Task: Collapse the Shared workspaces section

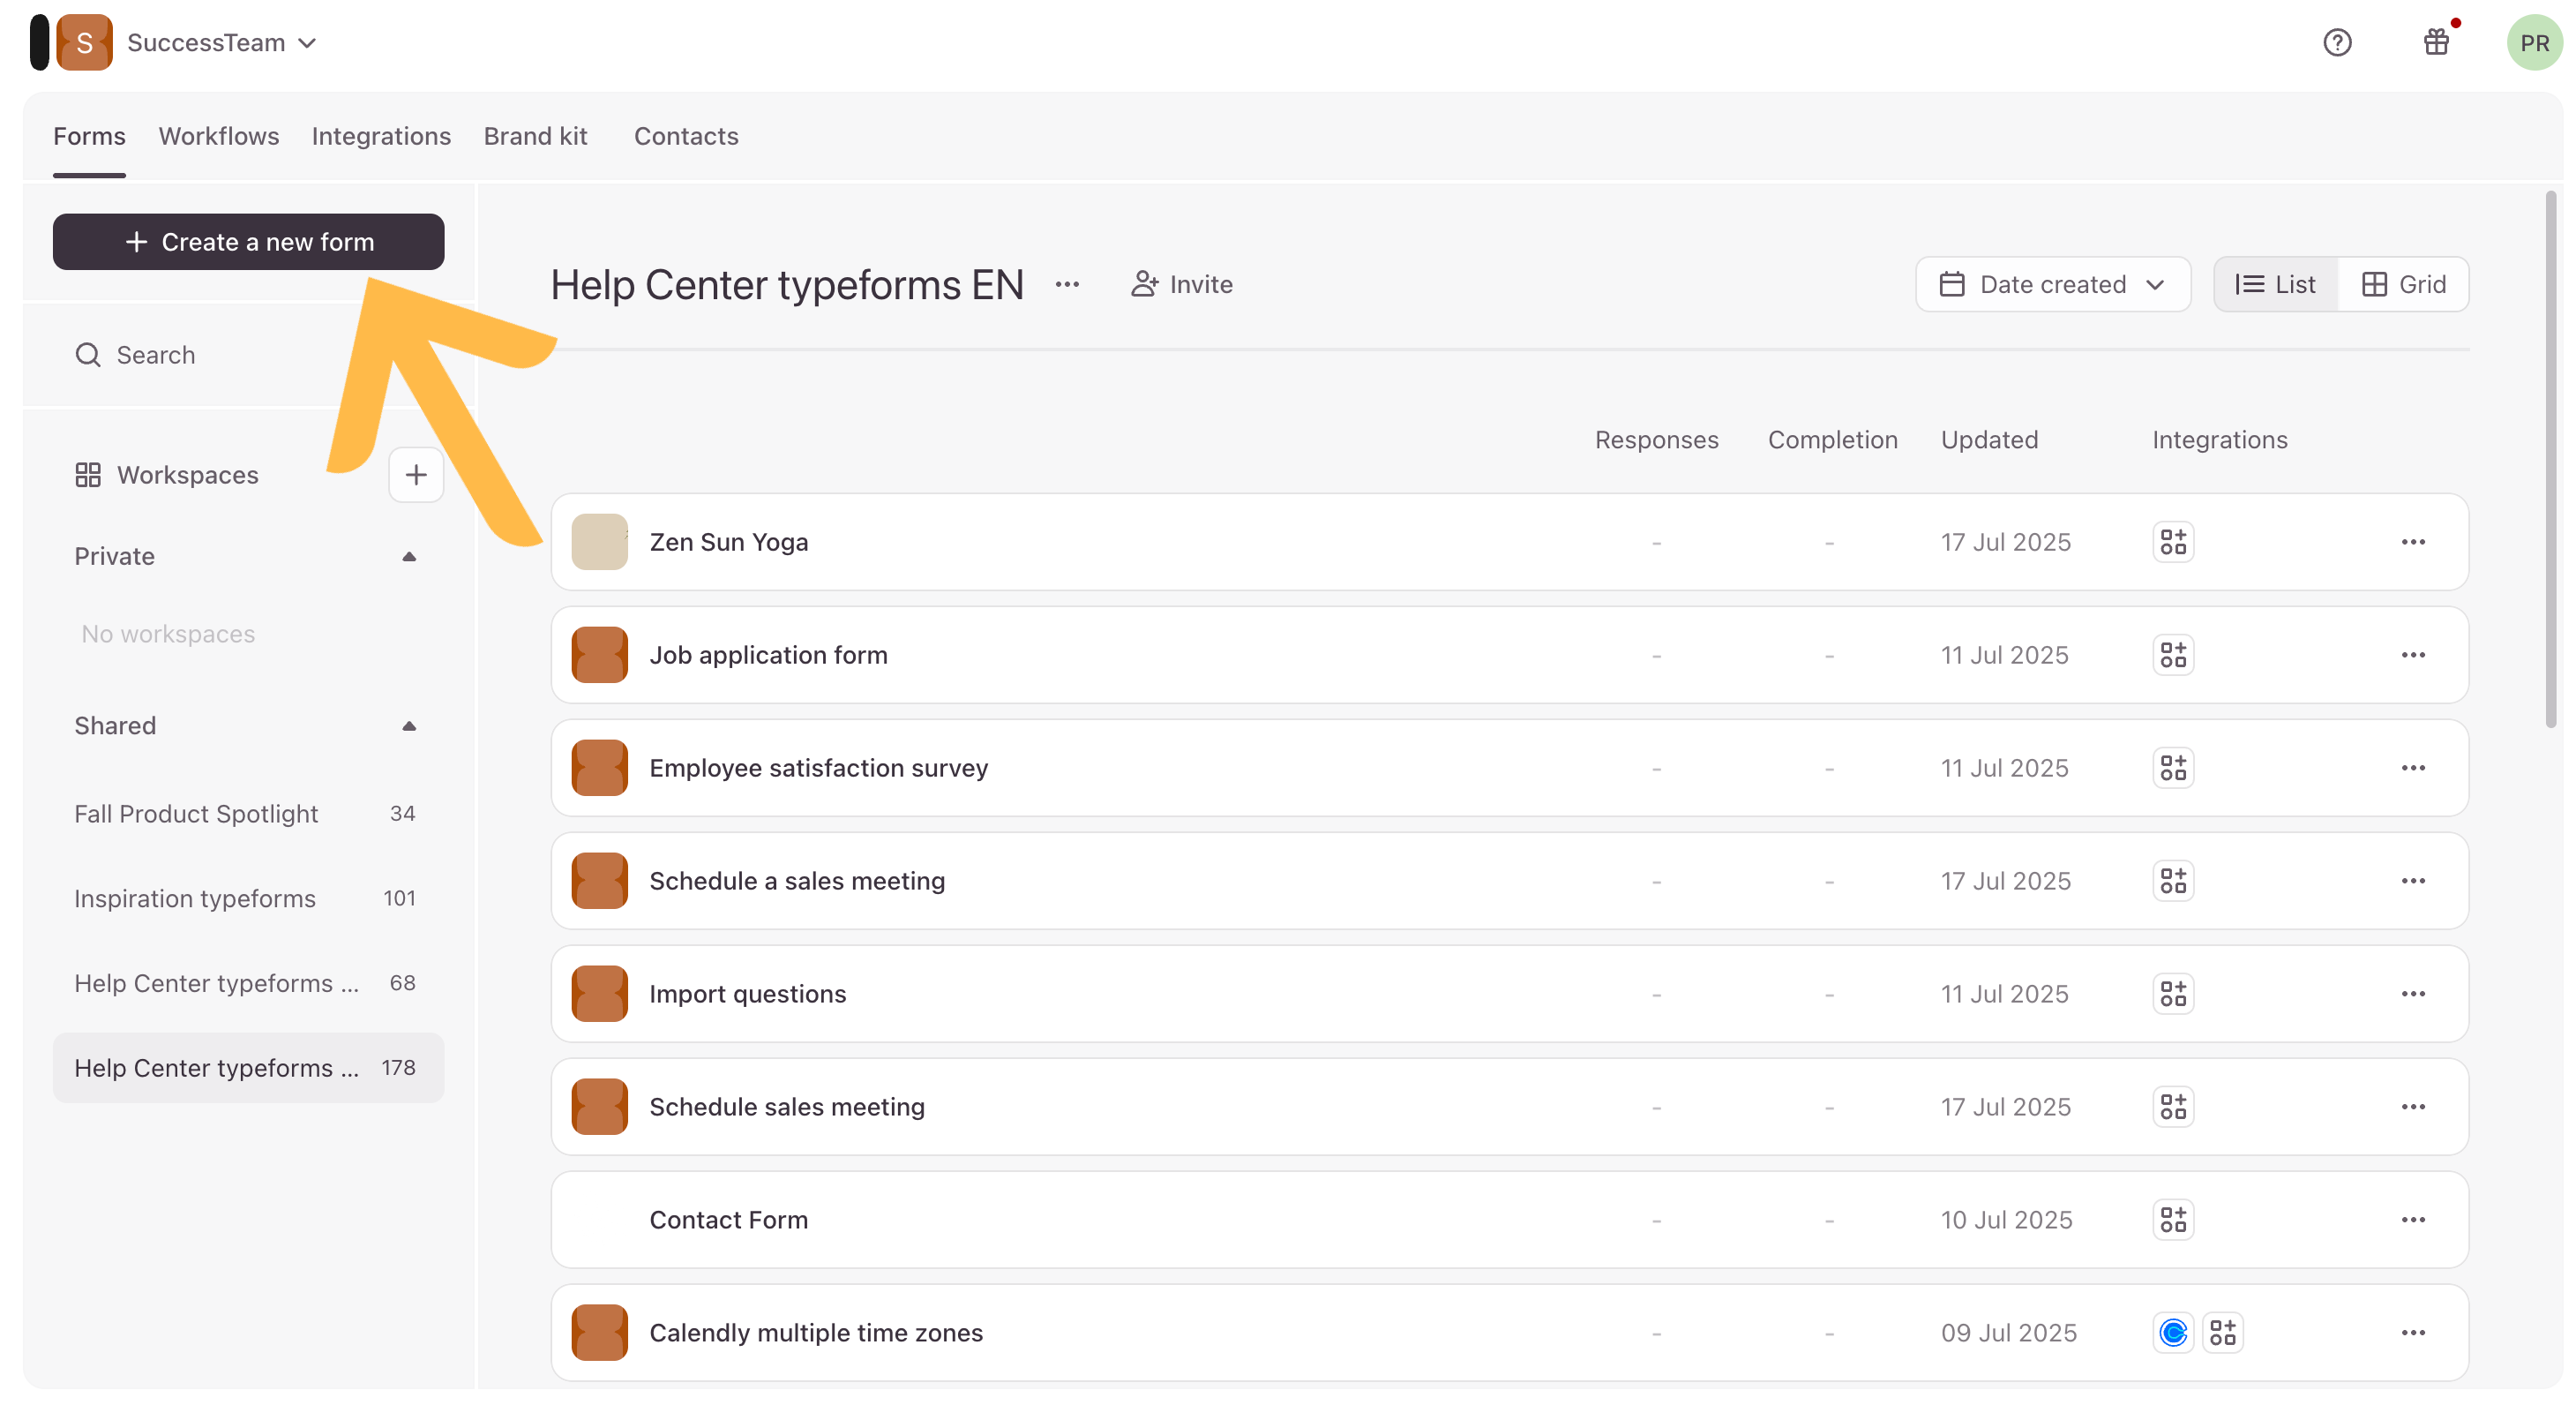Action: (x=409, y=726)
